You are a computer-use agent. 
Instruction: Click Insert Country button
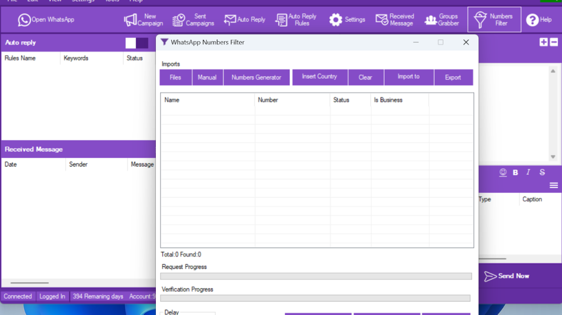click(x=319, y=77)
